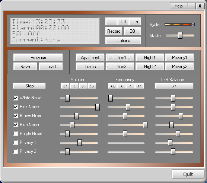Open the Options dialog
This screenshot has width=207, height=183.
(x=123, y=41)
